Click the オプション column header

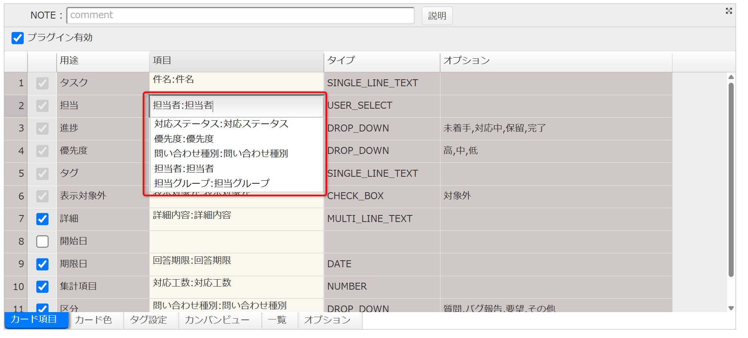[x=556, y=61]
